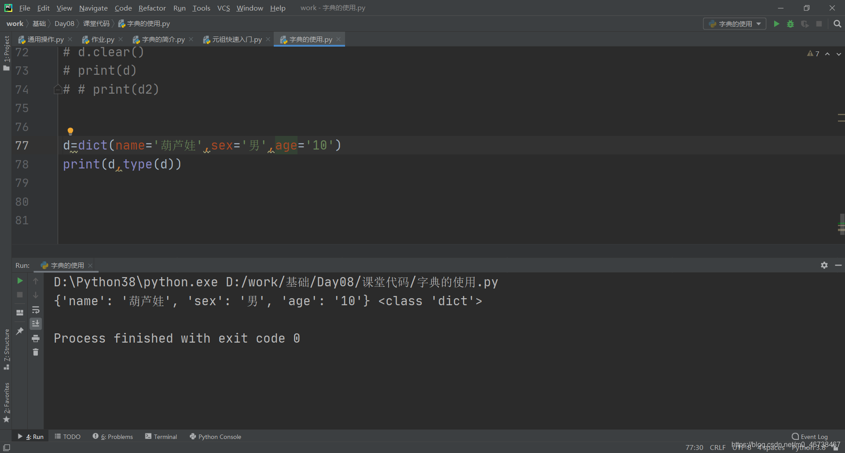Open Search Everywhere magnifier icon
Screen dimensions: 845x453
pyautogui.click(x=837, y=24)
